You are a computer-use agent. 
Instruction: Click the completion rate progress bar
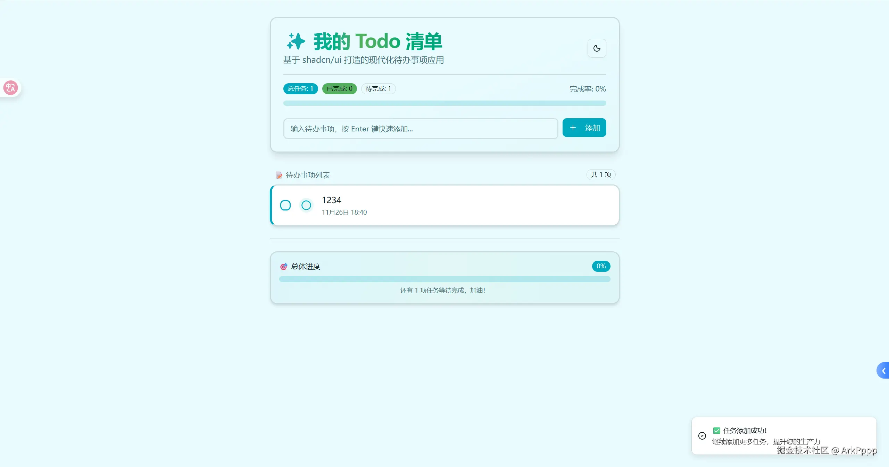(444, 103)
